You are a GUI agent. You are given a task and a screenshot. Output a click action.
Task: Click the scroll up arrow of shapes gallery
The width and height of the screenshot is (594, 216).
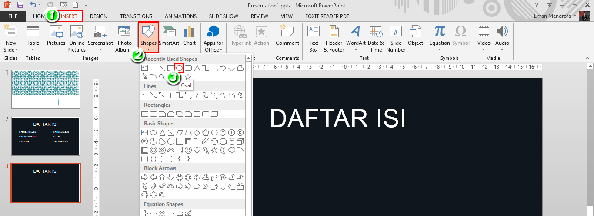[249, 58]
